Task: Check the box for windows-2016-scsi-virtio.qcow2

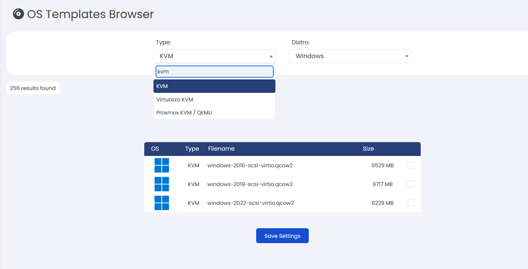Action: click(x=411, y=165)
